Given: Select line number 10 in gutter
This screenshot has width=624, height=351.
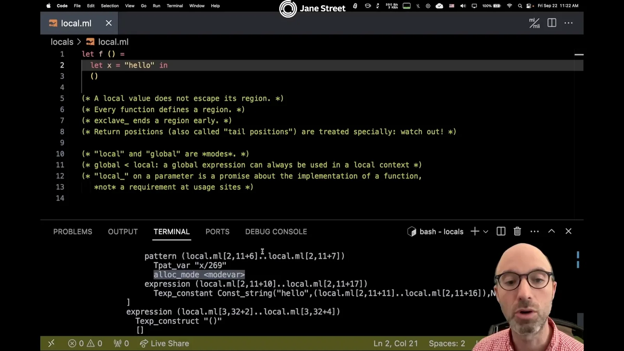Looking at the screenshot, I should pyautogui.click(x=60, y=154).
